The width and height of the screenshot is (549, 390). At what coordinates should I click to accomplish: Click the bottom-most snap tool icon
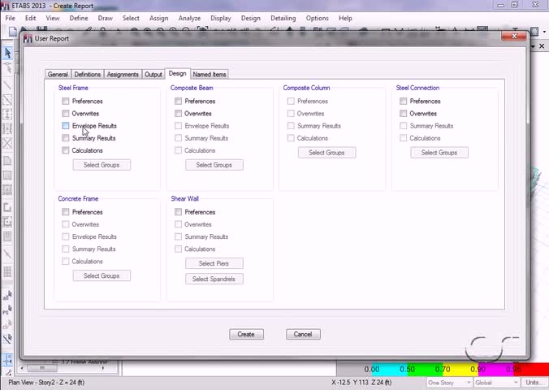8,373
